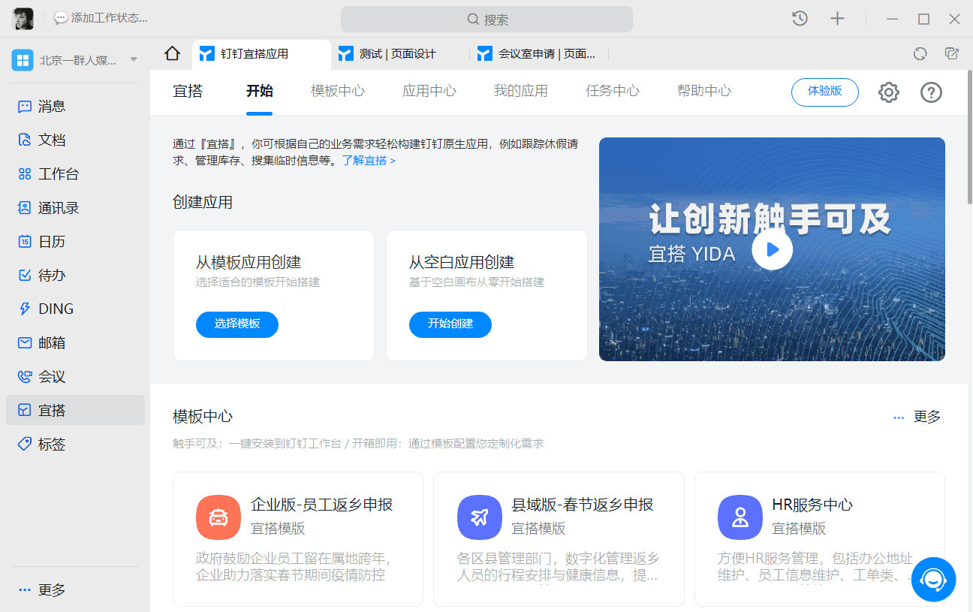This screenshot has height=612, width=973.
Task: Open 企业版-员工返乡申报 template title
Action: click(x=322, y=505)
